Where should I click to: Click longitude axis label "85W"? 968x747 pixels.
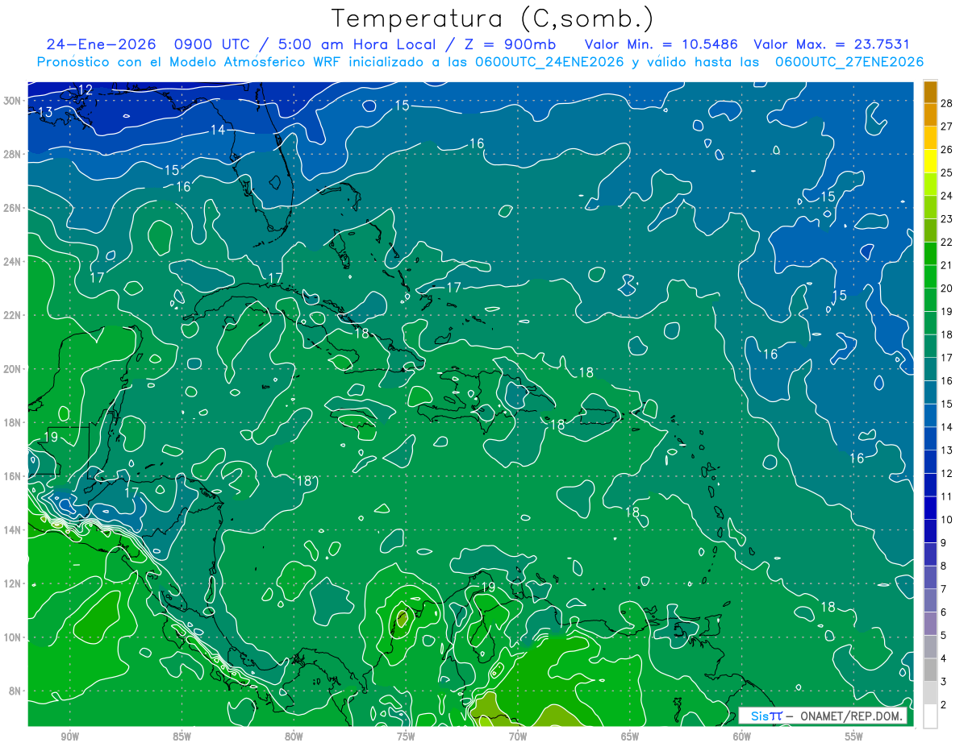[x=181, y=737]
